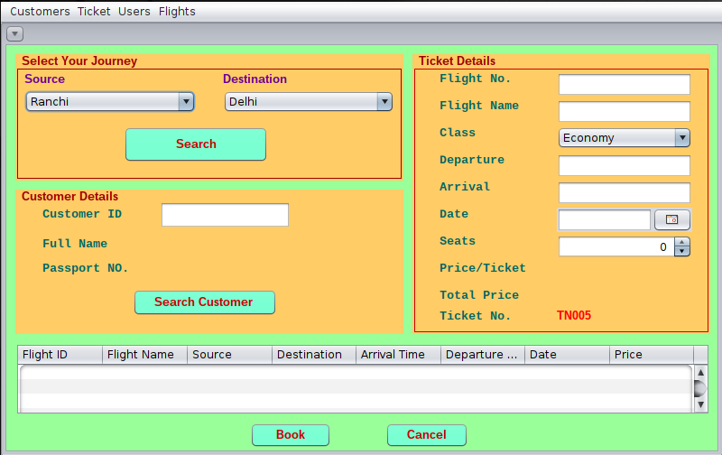Focus the Seats number field
The width and height of the screenshot is (722, 455).
click(x=616, y=246)
